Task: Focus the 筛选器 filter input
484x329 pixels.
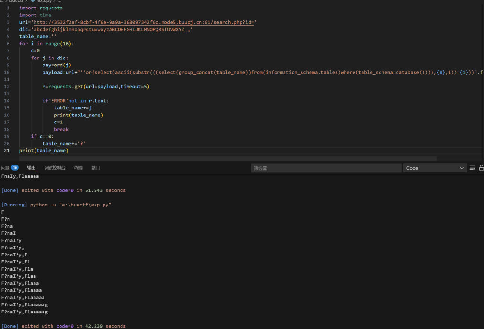Action: point(326,168)
